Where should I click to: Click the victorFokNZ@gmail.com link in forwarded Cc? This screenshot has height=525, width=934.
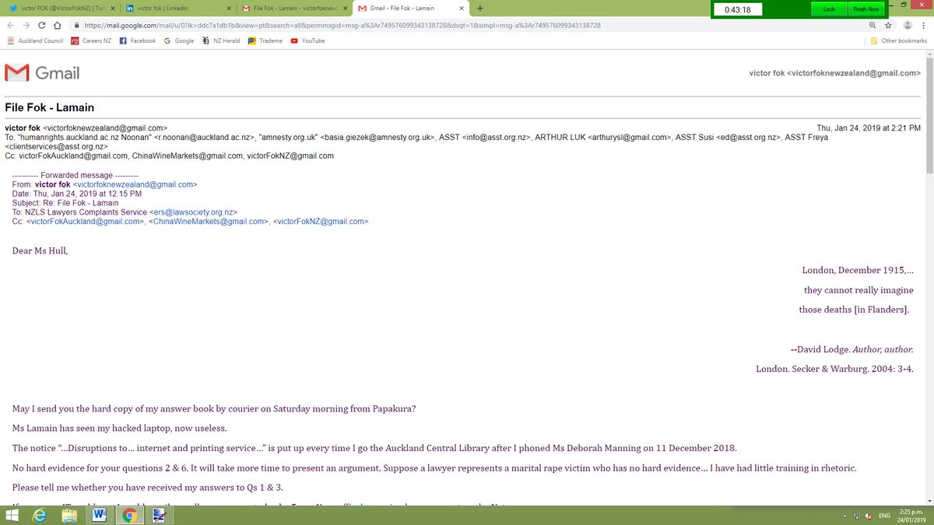pyautogui.click(x=320, y=221)
